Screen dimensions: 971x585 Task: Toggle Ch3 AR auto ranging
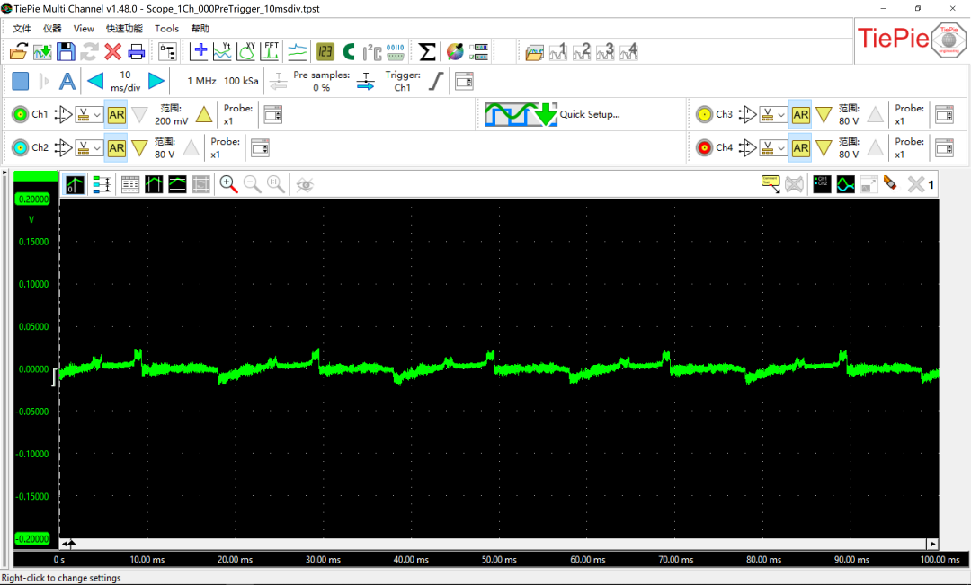pos(801,114)
